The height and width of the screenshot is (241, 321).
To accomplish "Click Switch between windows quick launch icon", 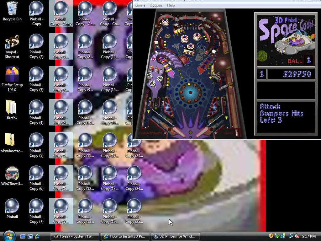I will click(x=30, y=236).
